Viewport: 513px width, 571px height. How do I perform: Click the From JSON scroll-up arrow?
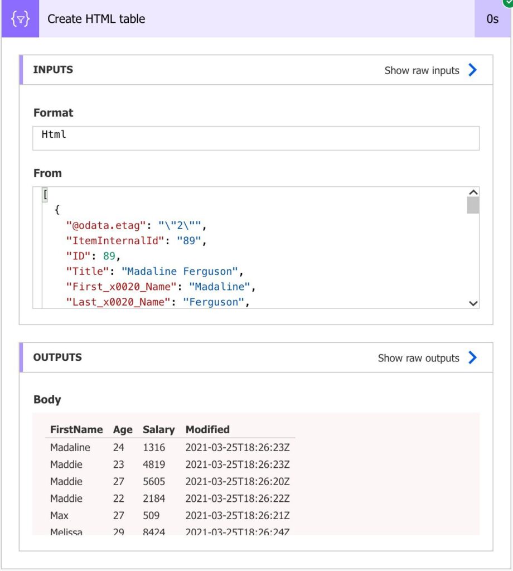click(x=473, y=192)
